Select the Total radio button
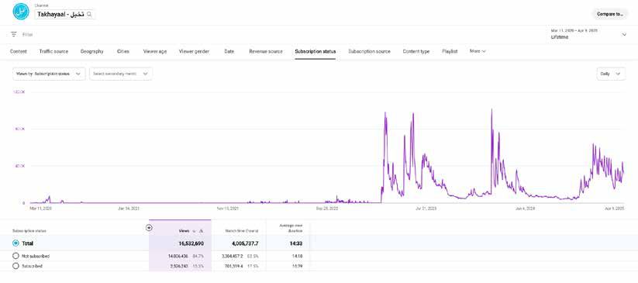This screenshot has width=638, height=283. (16, 243)
